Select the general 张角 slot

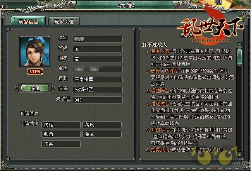tap(61, 134)
